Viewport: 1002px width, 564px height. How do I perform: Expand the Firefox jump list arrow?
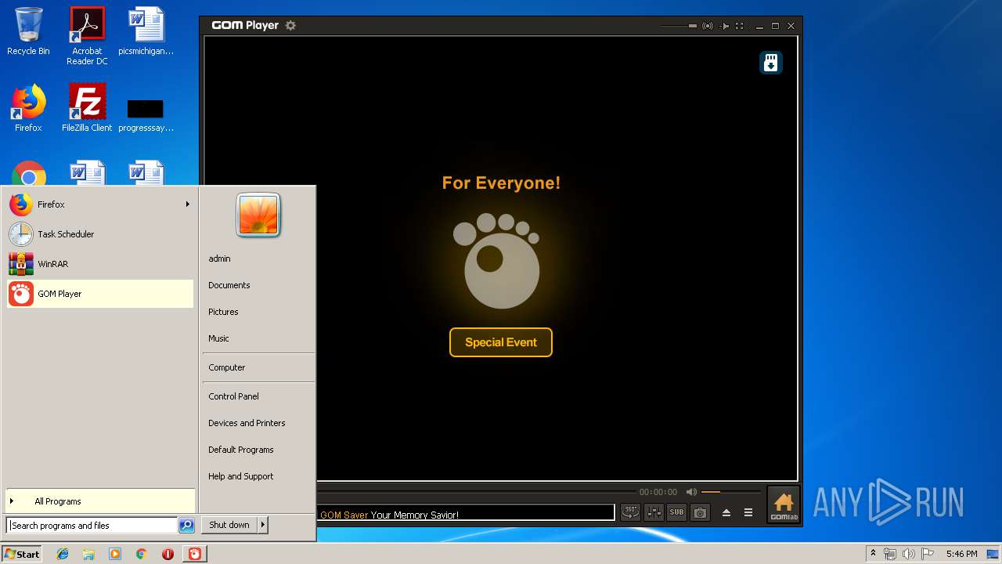pyautogui.click(x=187, y=204)
